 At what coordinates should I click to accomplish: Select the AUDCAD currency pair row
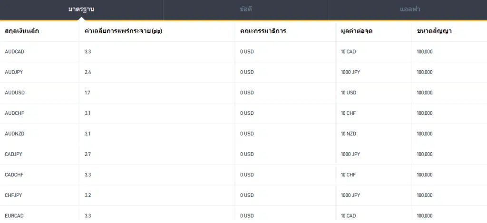pyautogui.click(x=243, y=52)
